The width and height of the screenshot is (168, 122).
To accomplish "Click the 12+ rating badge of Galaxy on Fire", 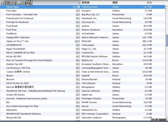I will (77, 41).
